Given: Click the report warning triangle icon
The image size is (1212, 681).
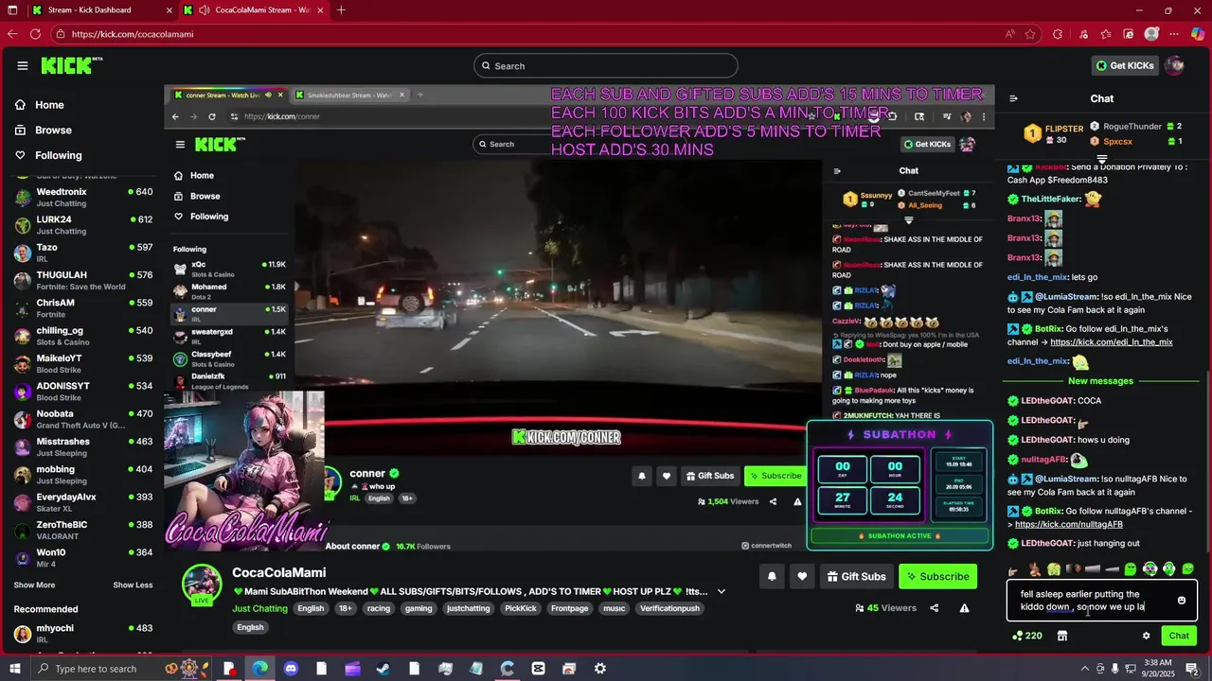Looking at the screenshot, I should [x=964, y=608].
